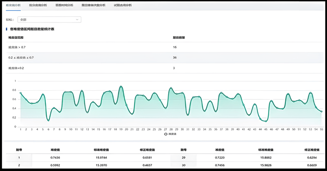Click the table cell 0.6294
327x171 pixels.
tap(312, 157)
